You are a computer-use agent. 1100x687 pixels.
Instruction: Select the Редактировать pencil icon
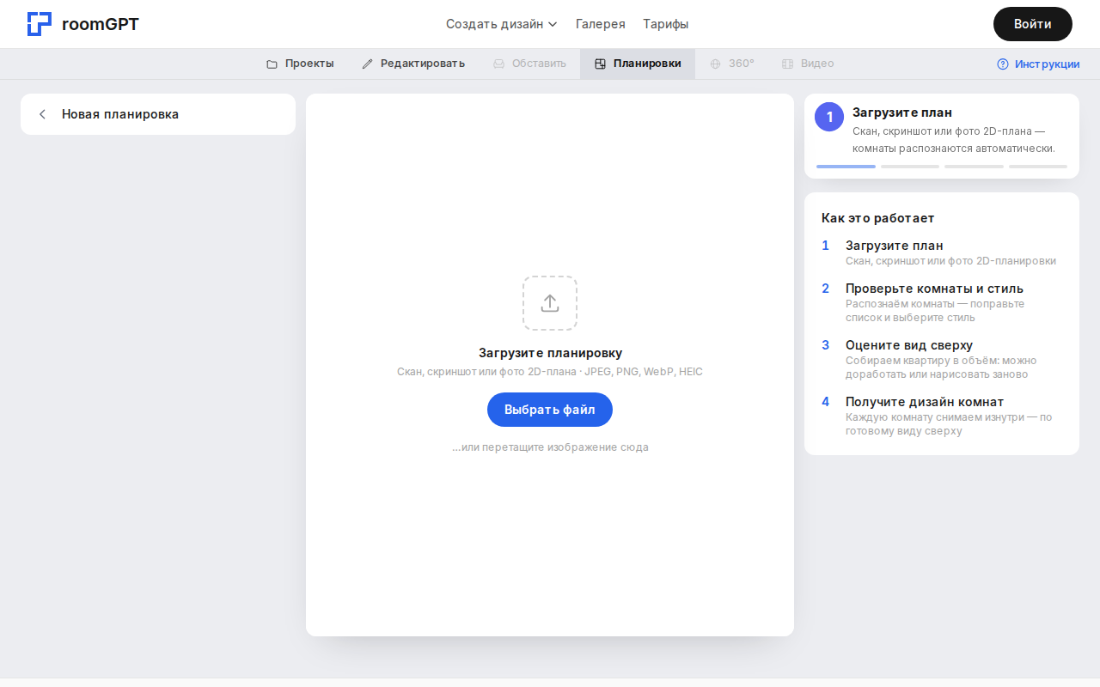tap(368, 64)
